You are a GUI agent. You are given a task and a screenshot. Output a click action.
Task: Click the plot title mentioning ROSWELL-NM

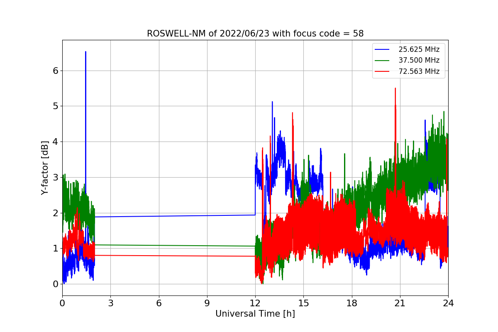pyautogui.click(x=255, y=34)
